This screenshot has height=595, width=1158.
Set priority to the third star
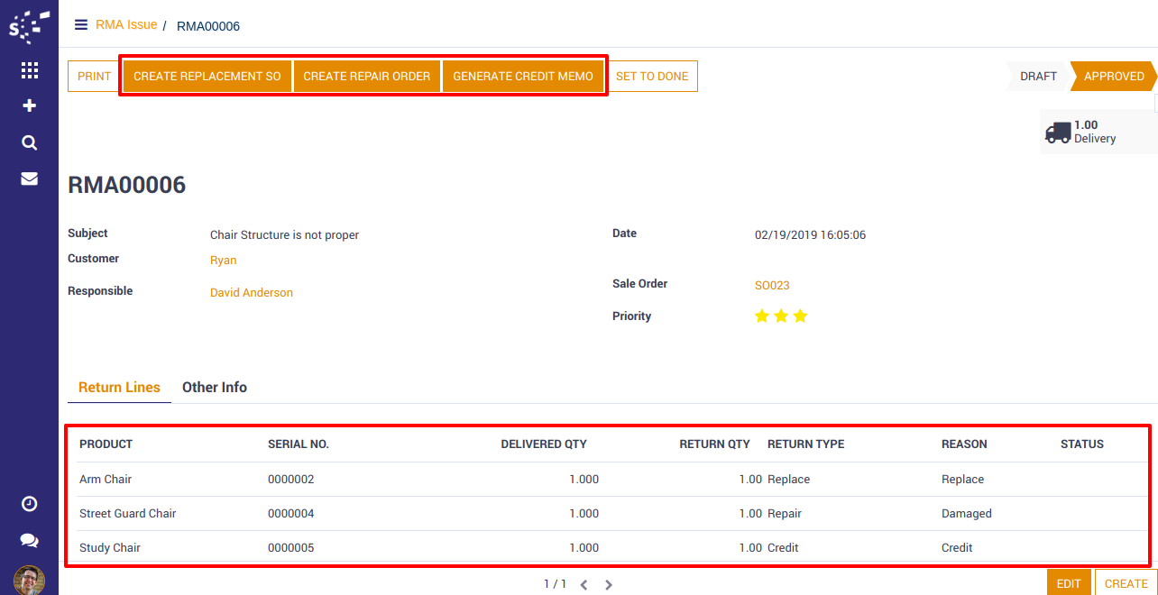[x=800, y=316]
